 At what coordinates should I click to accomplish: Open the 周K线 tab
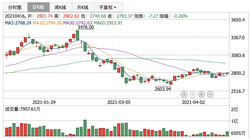tap(60, 7)
